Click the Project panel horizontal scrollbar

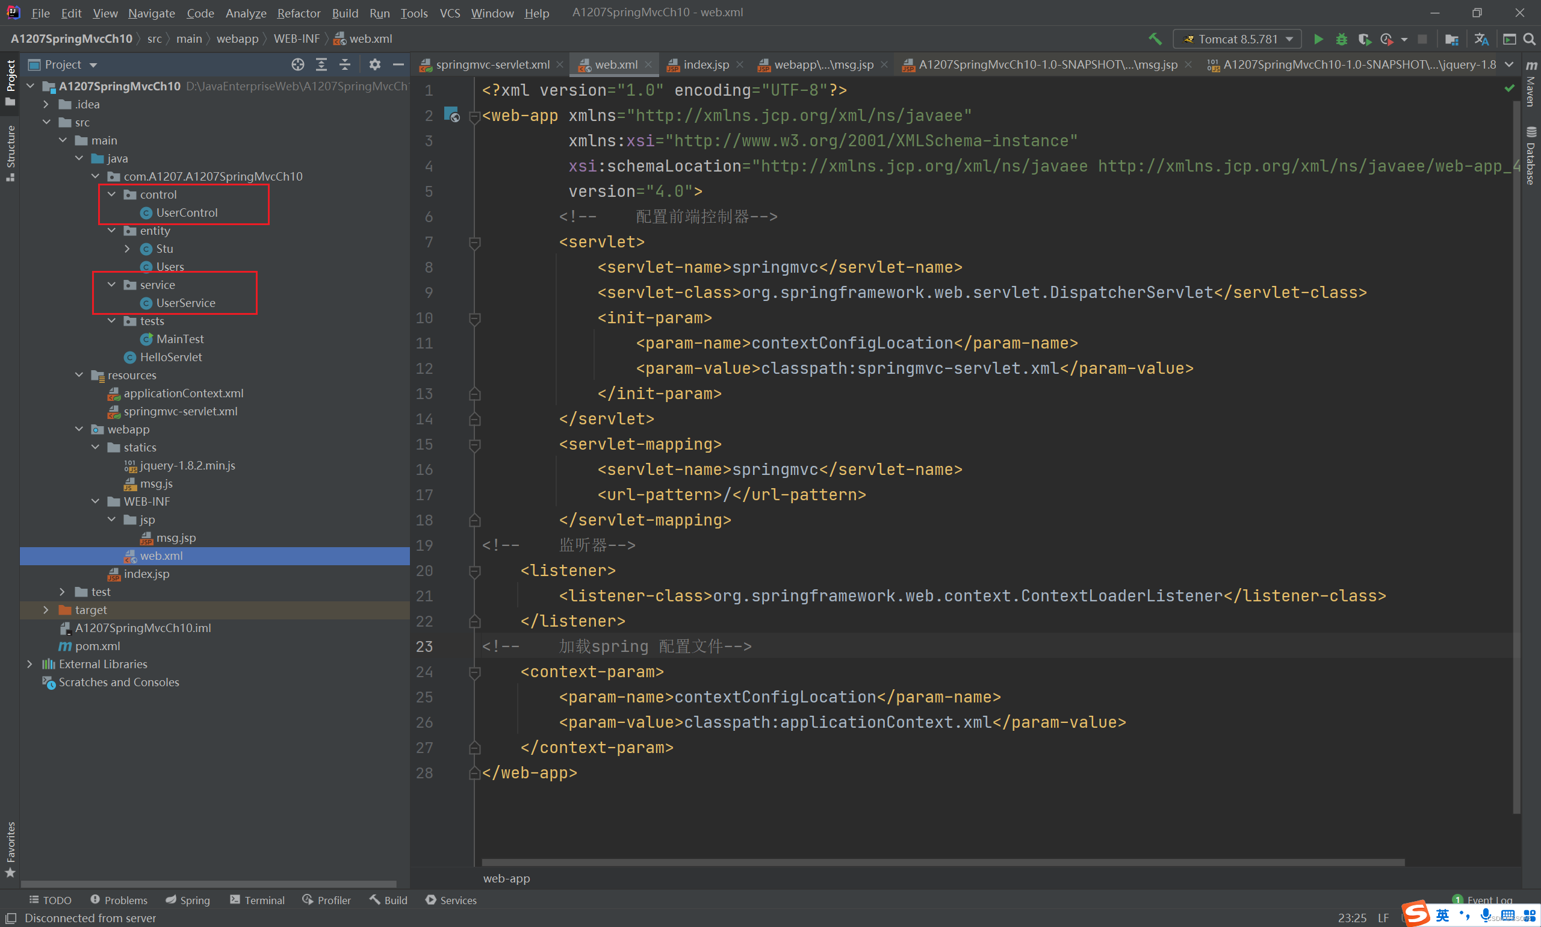tap(209, 883)
